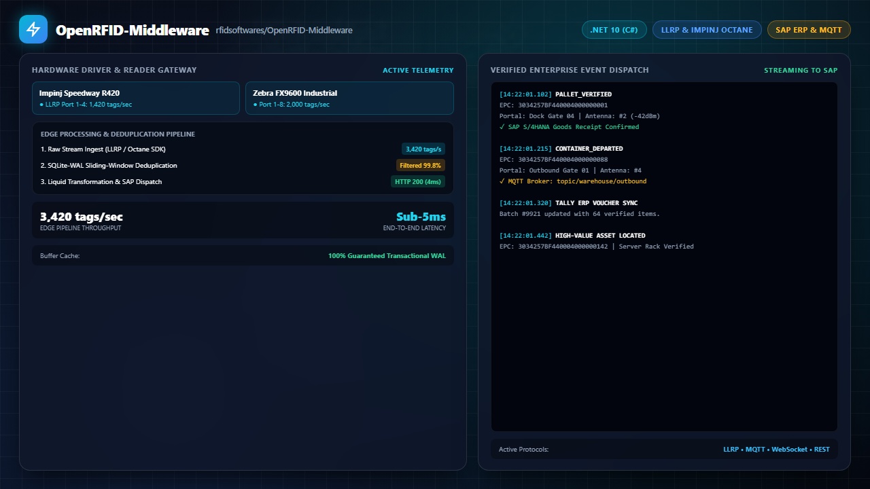This screenshot has height=489, width=870.
Task: Select the SAP ERP & MQTT badge
Action: pos(809,30)
